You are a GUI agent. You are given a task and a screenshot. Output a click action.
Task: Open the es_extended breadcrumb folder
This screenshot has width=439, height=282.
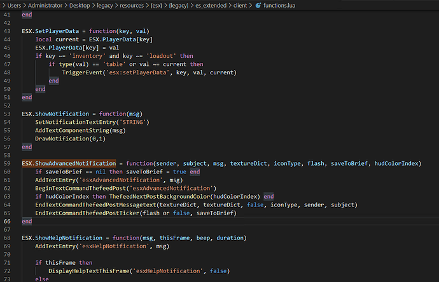211,5
